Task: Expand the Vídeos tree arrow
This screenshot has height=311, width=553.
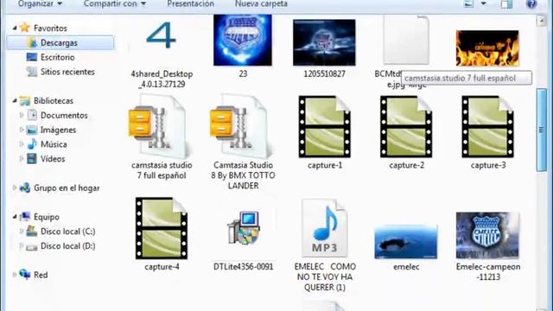Action: [22, 158]
